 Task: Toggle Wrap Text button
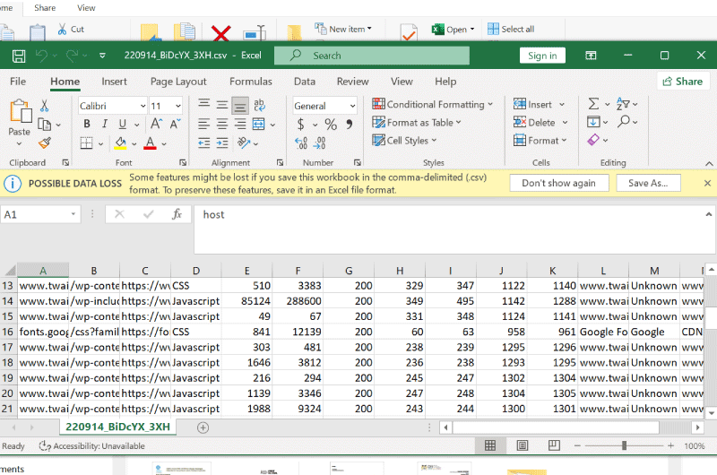(259, 105)
